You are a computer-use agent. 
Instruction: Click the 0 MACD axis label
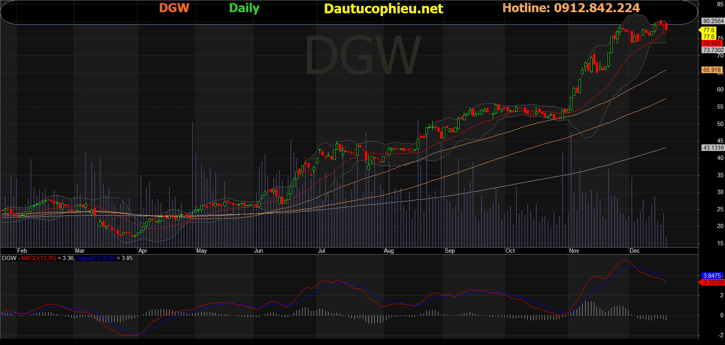click(x=722, y=315)
